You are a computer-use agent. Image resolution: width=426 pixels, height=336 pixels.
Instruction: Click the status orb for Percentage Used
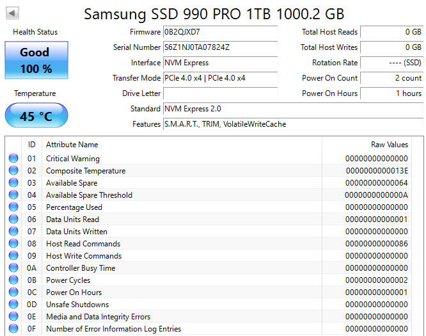tap(13, 207)
